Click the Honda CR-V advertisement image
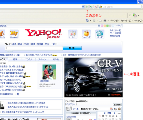This screenshot has width=143, height=120. [x=93, y=77]
